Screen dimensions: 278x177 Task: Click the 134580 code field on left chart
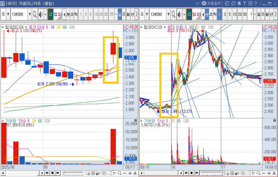[x=19, y=14]
